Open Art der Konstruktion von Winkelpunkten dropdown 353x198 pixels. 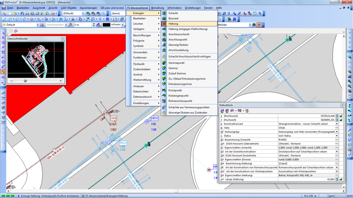click(337, 172)
